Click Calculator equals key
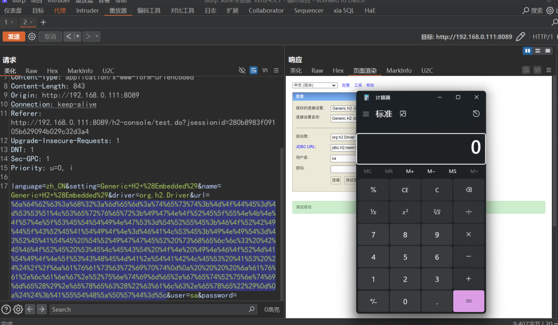 coord(469,301)
